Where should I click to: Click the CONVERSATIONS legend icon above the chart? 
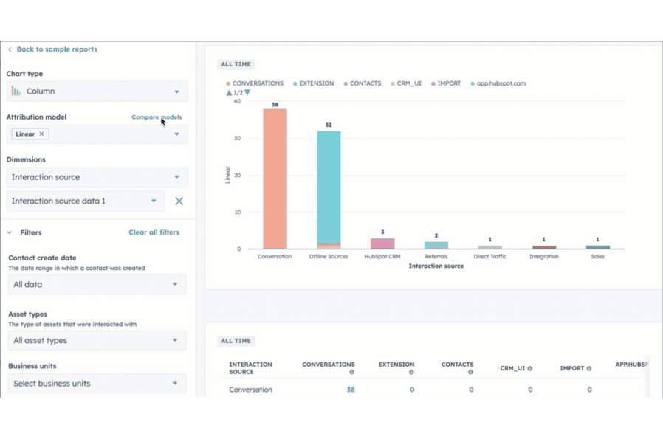[x=228, y=83]
